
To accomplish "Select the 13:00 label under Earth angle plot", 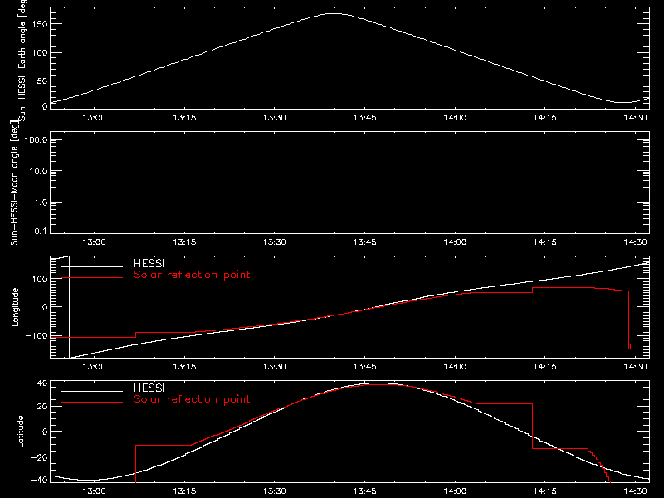I will click(94, 118).
